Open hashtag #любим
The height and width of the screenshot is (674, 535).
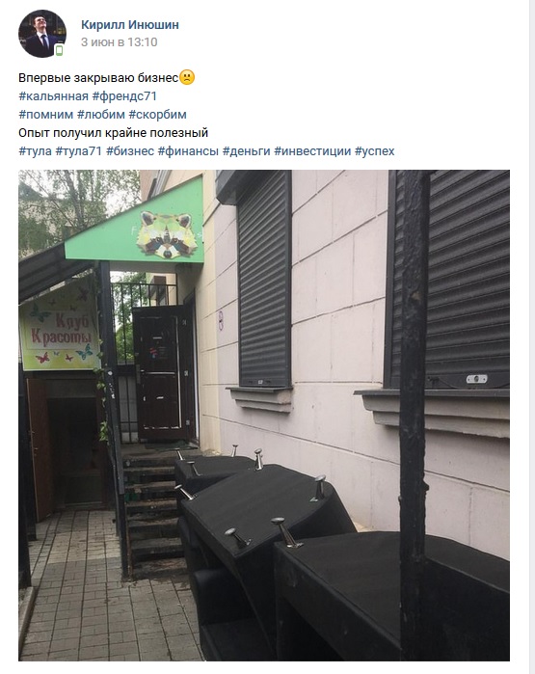click(x=101, y=115)
